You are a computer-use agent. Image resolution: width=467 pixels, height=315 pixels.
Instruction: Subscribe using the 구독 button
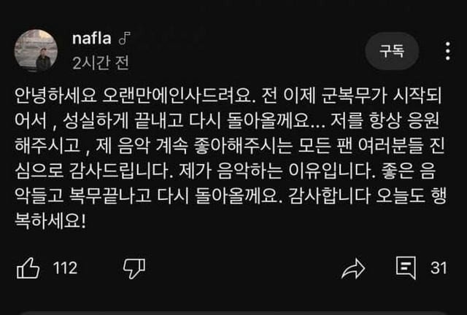coord(392,51)
